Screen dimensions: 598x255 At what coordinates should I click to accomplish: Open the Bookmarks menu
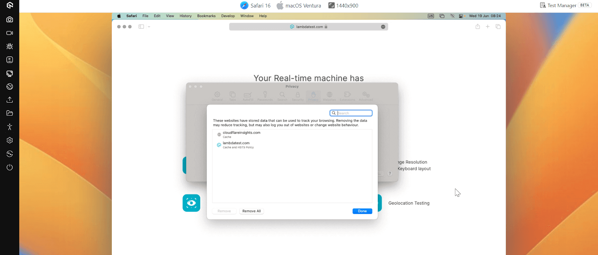(x=206, y=16)
